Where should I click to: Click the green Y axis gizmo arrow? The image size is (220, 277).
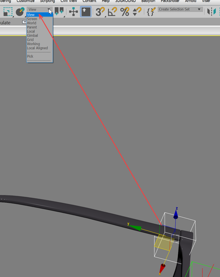pos(135,228)
